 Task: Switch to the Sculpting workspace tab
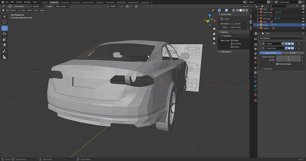[x=64, y=3]
